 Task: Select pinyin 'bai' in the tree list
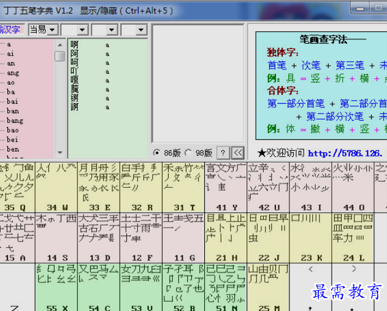[12, 101]
